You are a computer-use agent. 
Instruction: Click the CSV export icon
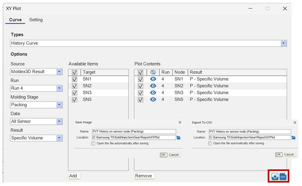(283, 176)
